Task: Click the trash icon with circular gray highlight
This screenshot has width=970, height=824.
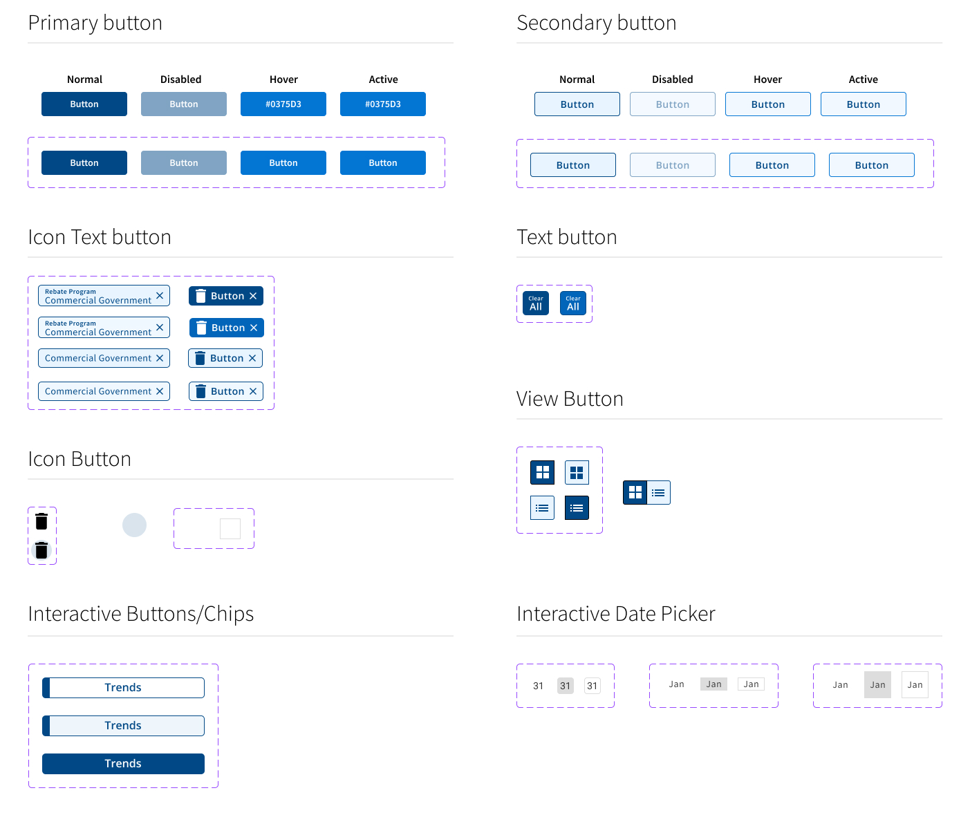Action: tap(41, 550)
